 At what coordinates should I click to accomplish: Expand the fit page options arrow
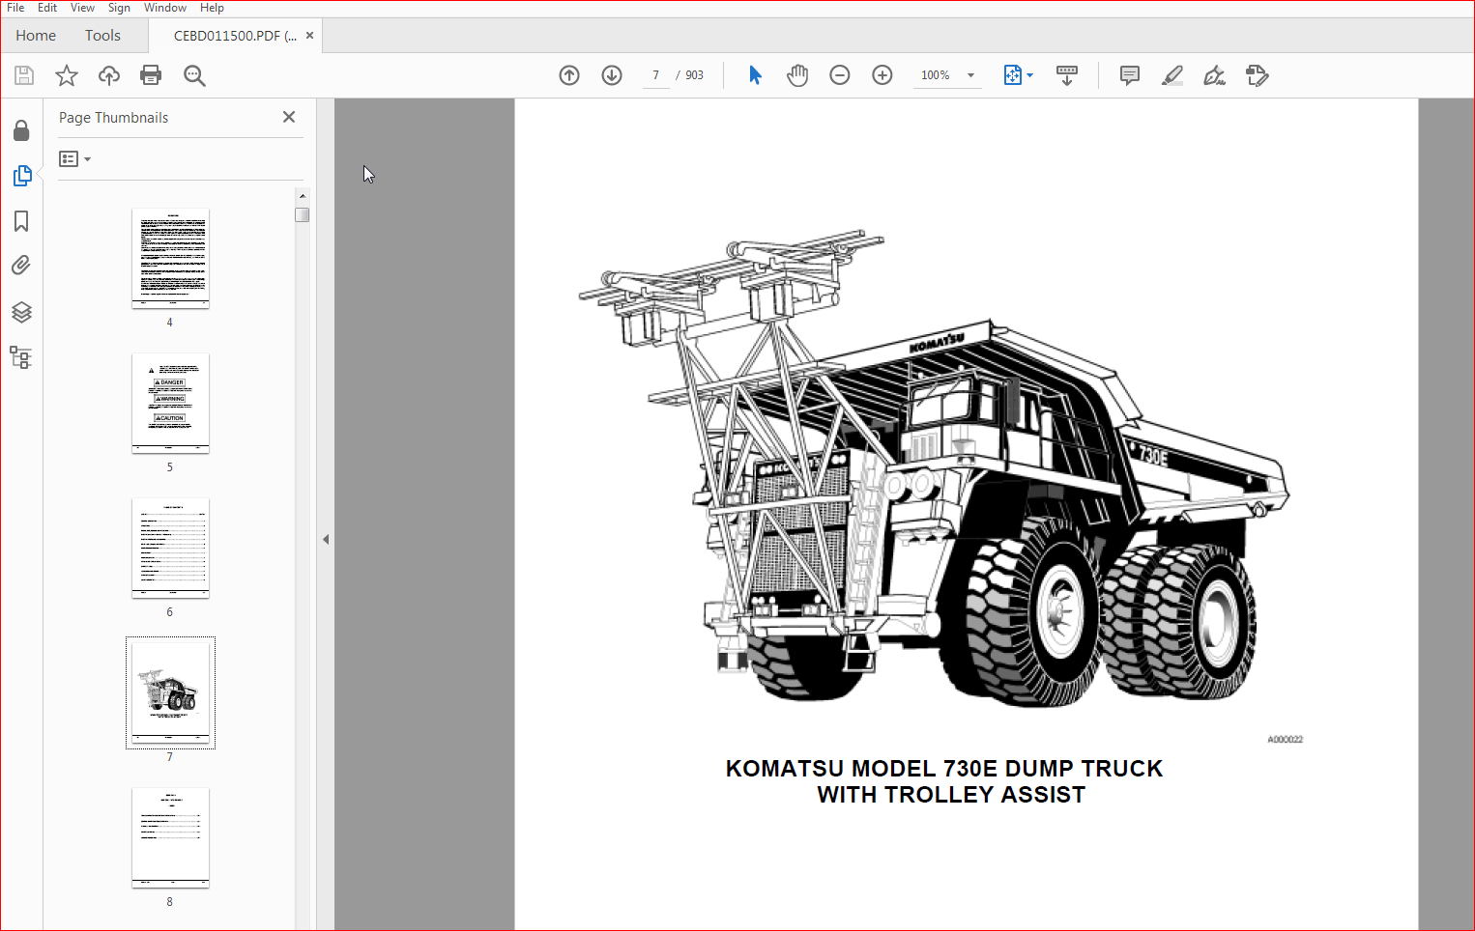tap(1029, 75)
